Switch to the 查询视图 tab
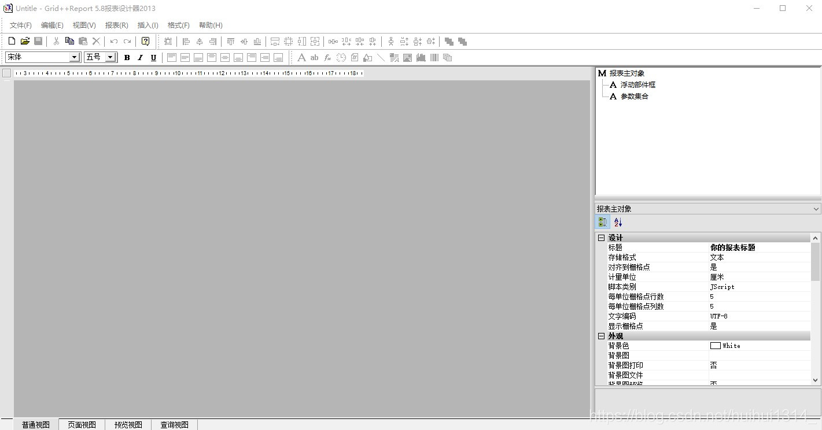Viewport: 822px width, 430px height. click(x=174, y=425)
